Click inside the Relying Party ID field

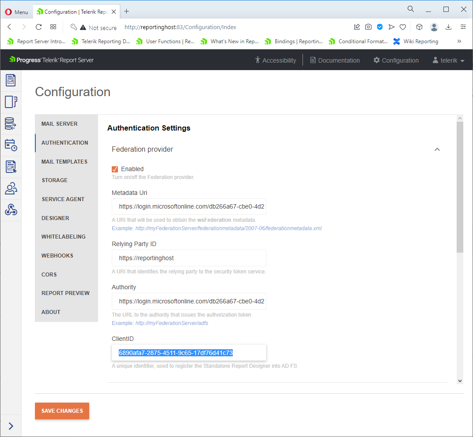pyautogui.click(x=189, y=258)
